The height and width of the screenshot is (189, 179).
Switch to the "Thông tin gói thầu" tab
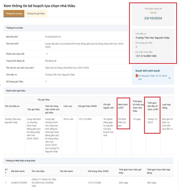tap(36, 14)
